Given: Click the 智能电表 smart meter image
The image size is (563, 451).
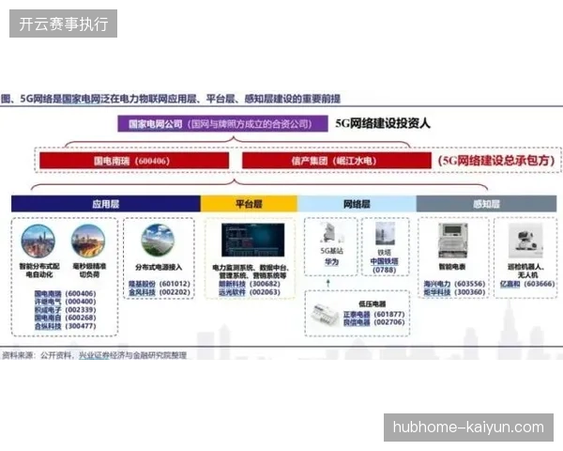Looking at the screenshot, I should click(x=453, y=240).
